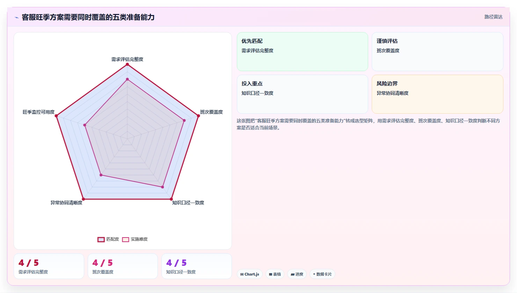Image resolution: width=517 pixels, height=293 pixels.
Task: Click the 4 / 5 stat card for 班次覆盖度
Action: pyautogui.click(x=123, y=266)
